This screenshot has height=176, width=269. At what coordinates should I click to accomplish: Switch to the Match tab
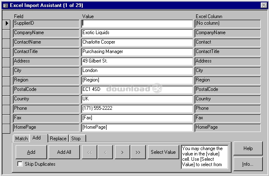click(21, 139)
